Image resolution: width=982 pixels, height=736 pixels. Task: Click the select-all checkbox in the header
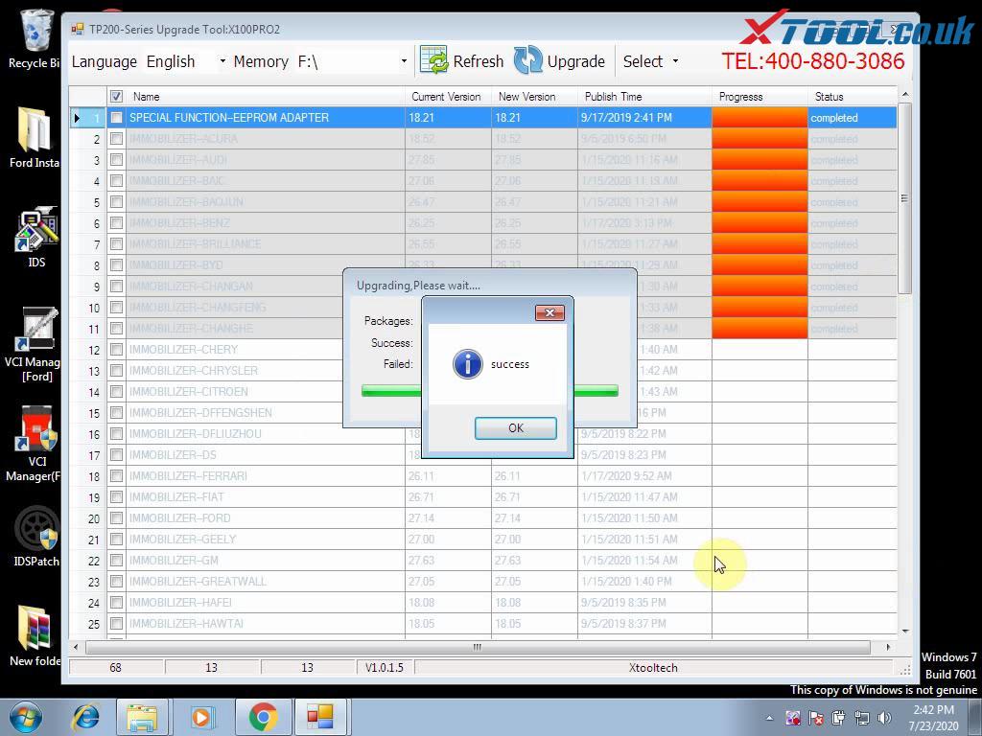[116, 96]
